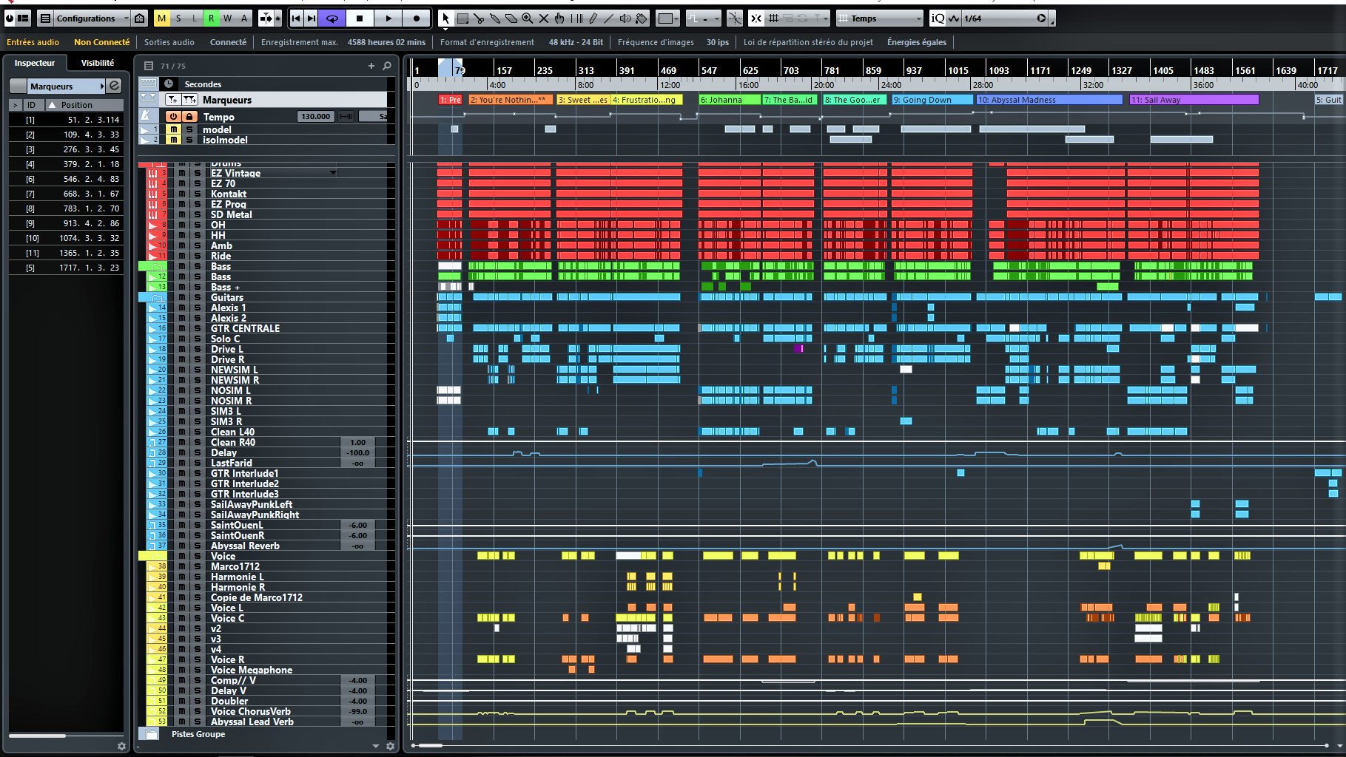
Task: Open track list filter settings icon
Action: (149, 66)
